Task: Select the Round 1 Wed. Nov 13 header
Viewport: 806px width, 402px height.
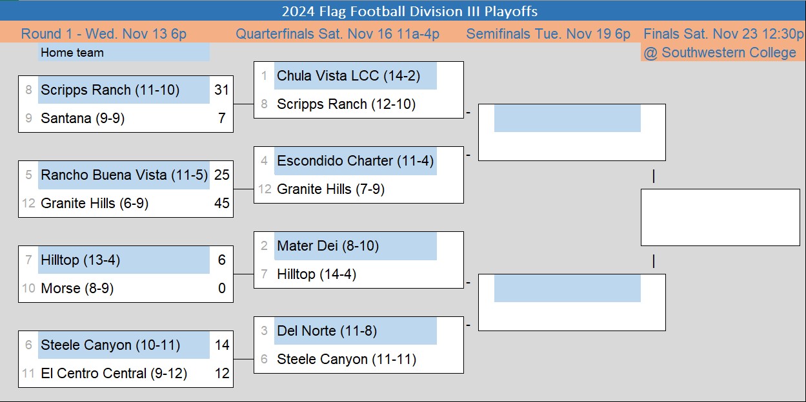Action: tap(104, 33)
